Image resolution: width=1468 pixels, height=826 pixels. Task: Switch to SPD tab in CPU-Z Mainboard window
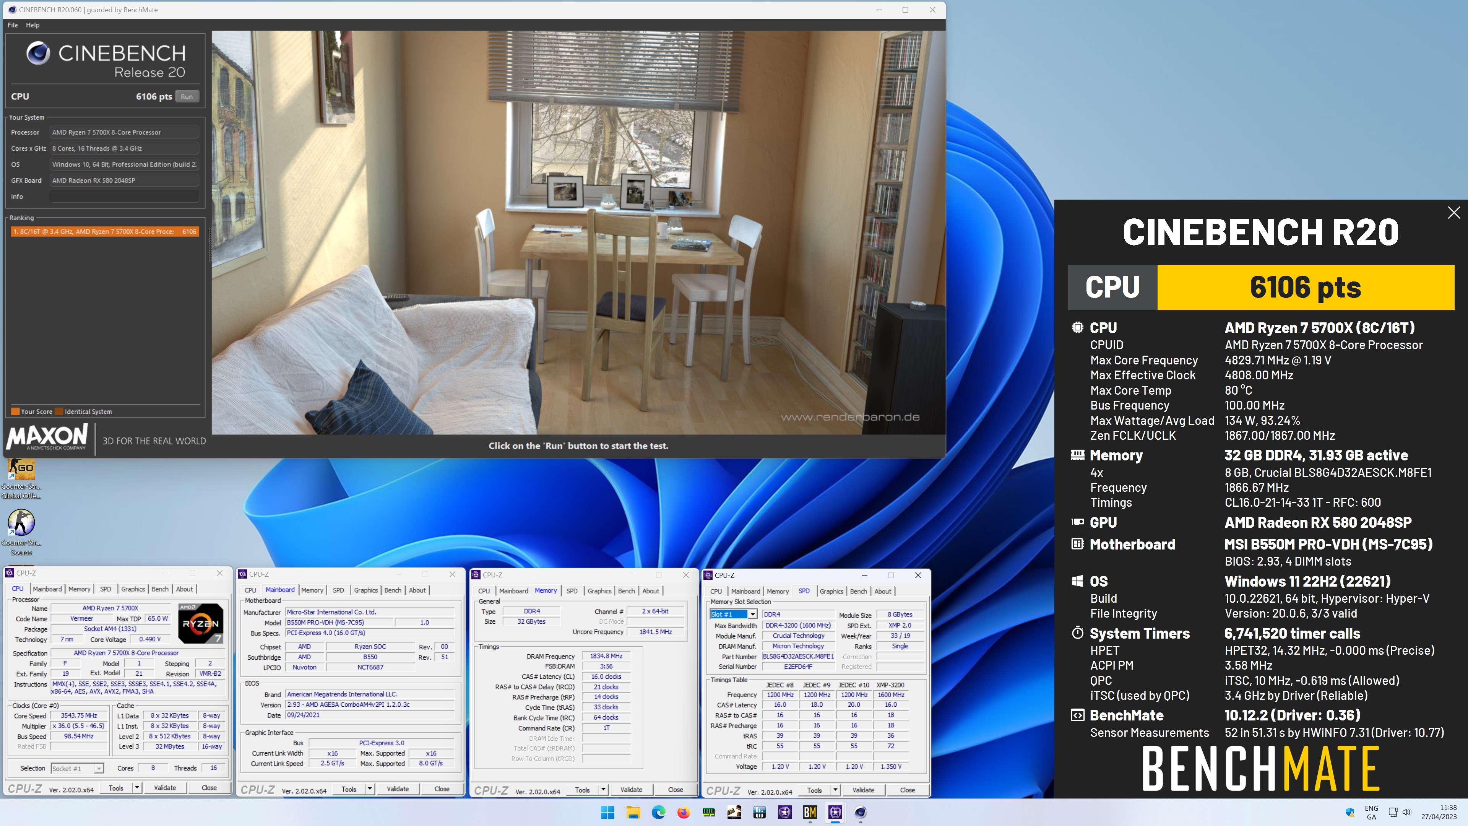[x=338, y=590]
